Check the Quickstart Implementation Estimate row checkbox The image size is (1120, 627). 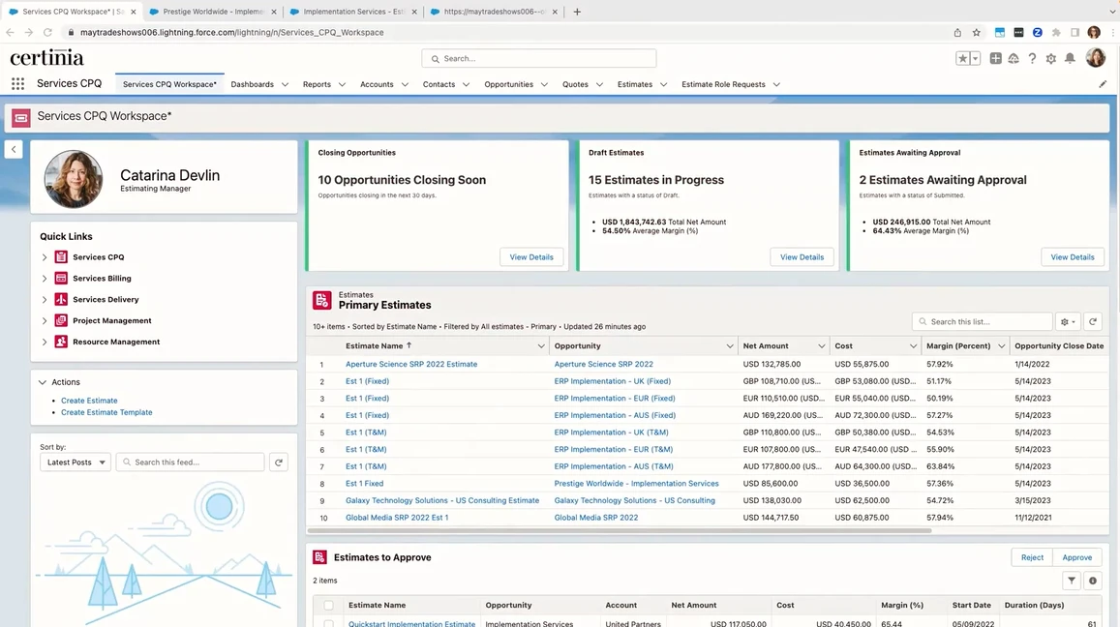(328, 624)
